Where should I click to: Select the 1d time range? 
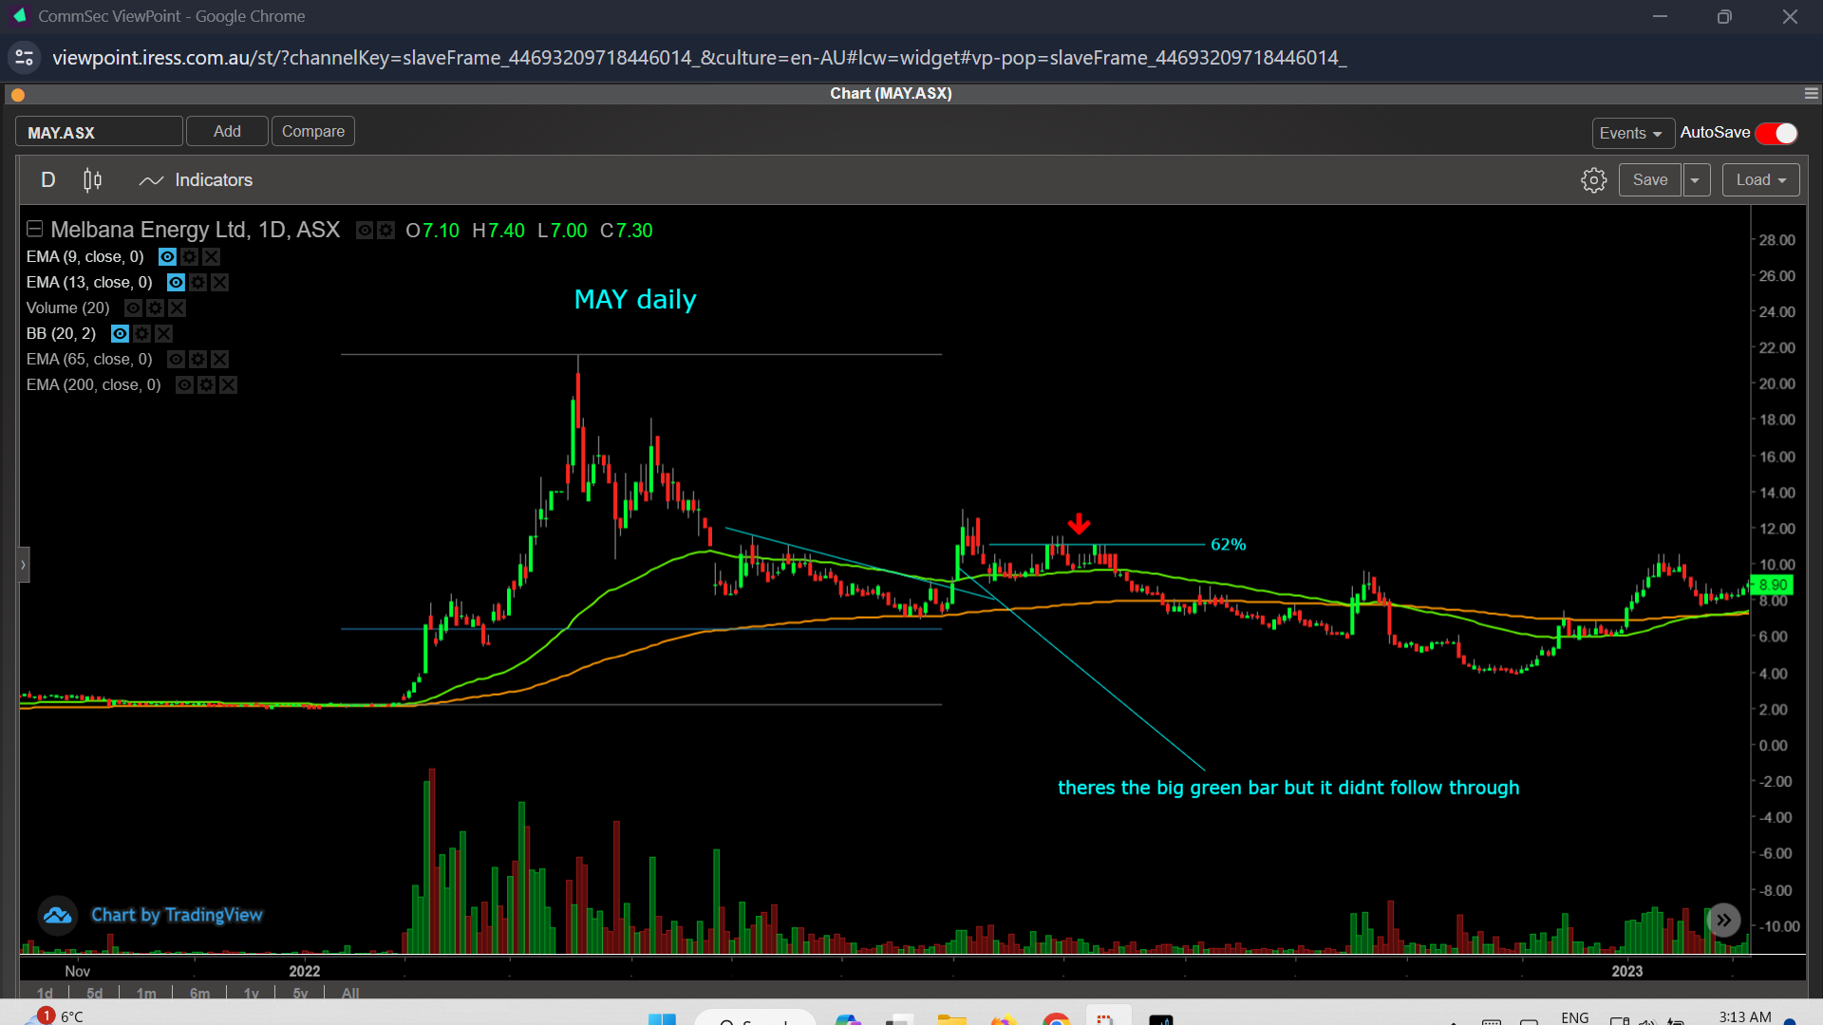pos(45,993)
